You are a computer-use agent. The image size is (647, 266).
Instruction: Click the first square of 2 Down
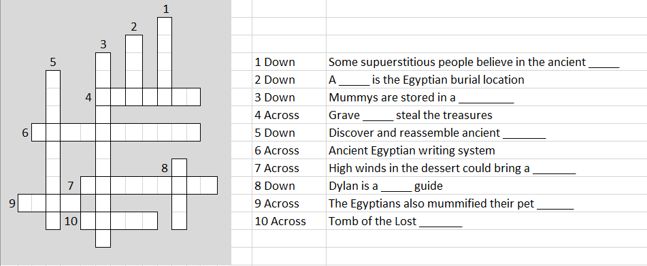pos(134,44)
